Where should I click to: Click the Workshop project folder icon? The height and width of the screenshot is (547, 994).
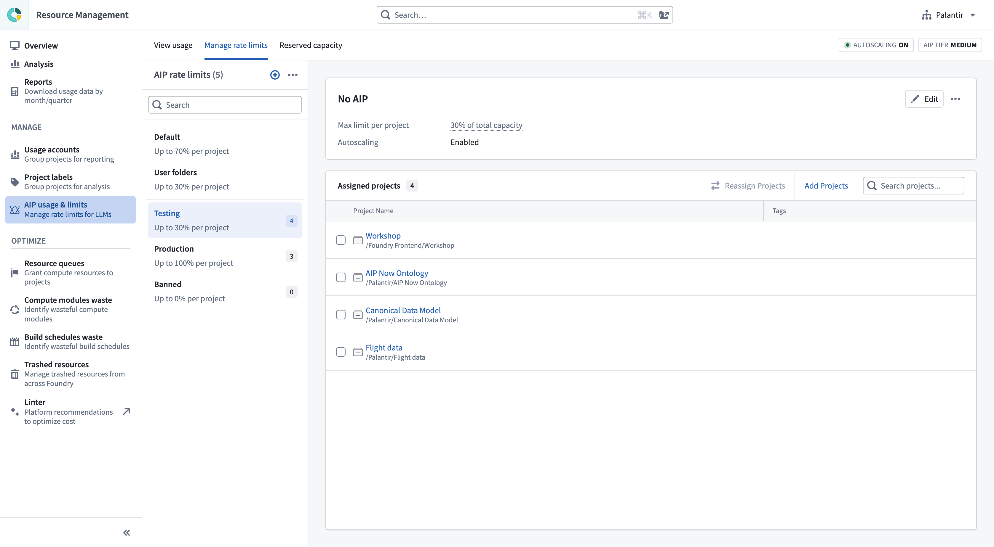pos(358,240)
